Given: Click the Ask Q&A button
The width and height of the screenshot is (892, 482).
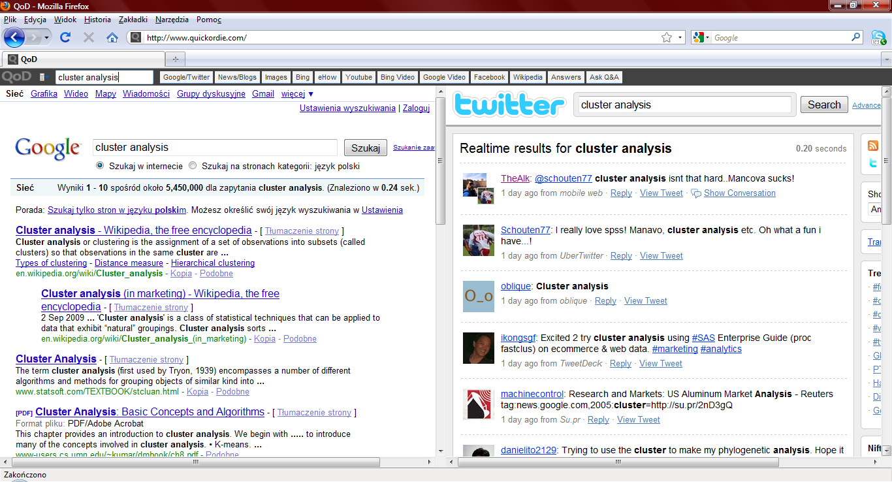Looking at the screenshot, I should [604, 77].
